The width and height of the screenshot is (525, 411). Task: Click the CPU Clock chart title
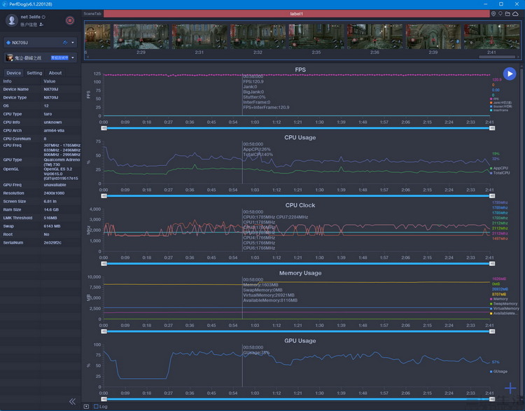pyautogui.click(x=300, y=205)
